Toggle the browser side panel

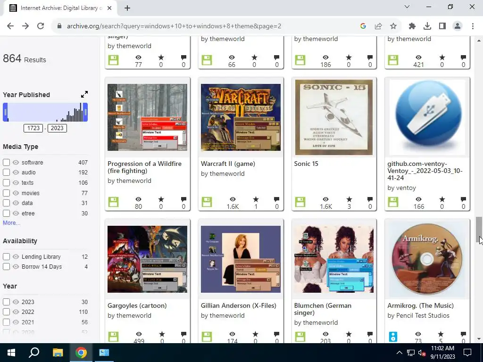[442, 26]
